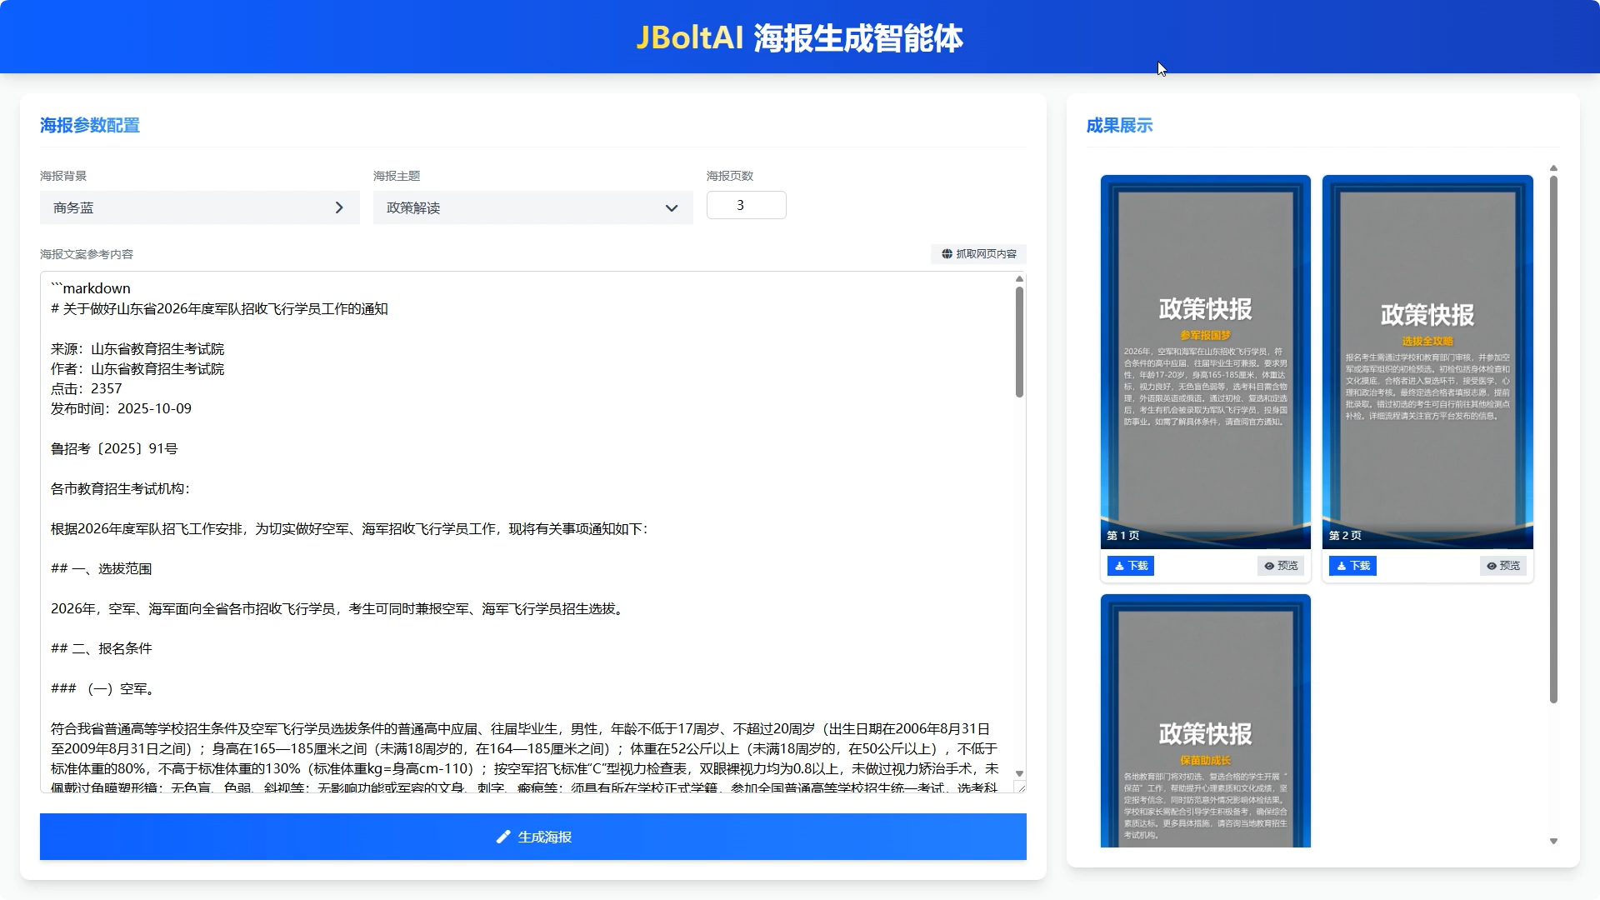Image resolution: width=1600 pixels, height=900 pixels.
Task: Click the results panel scroll-down arrow
Action: tap(1553, 841)
